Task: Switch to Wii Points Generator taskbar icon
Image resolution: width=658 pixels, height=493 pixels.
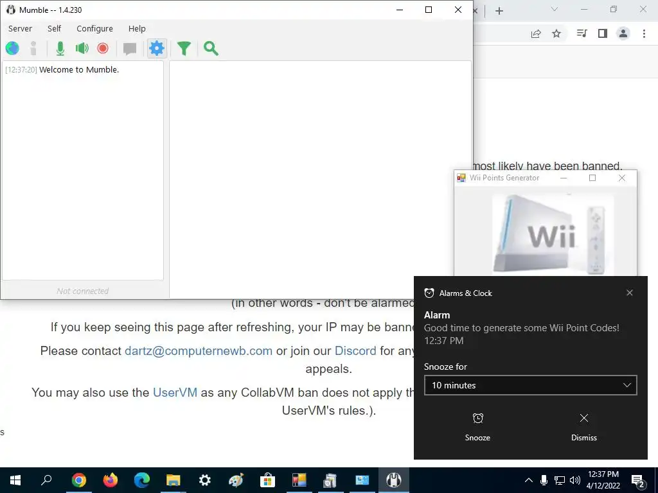Action: coord(299,480)
